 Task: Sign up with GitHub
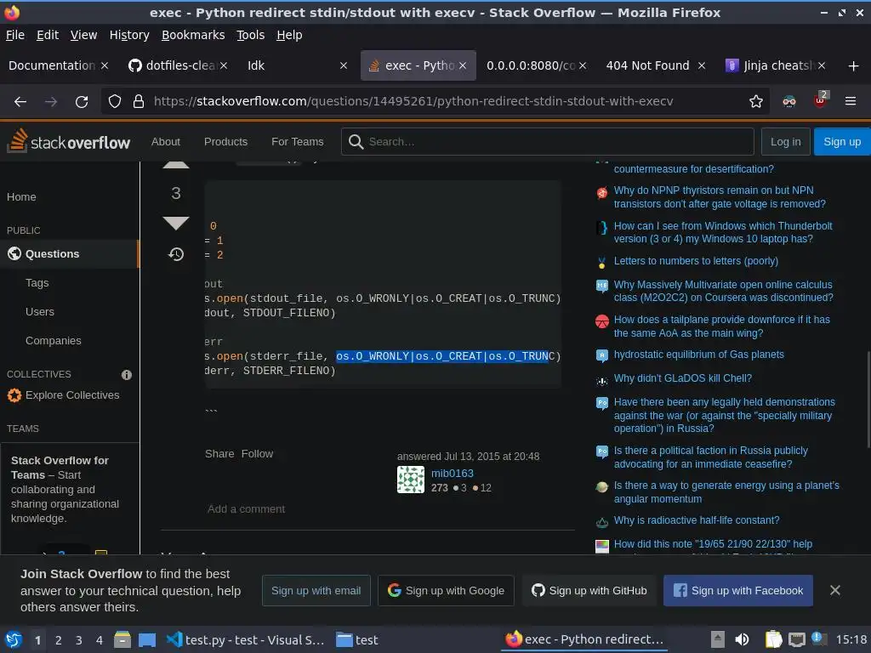click(589, 591)
